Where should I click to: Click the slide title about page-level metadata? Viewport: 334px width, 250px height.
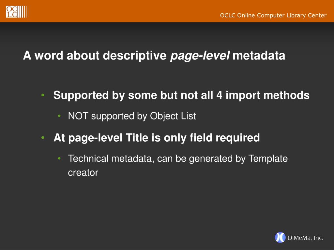coord(154,55)
